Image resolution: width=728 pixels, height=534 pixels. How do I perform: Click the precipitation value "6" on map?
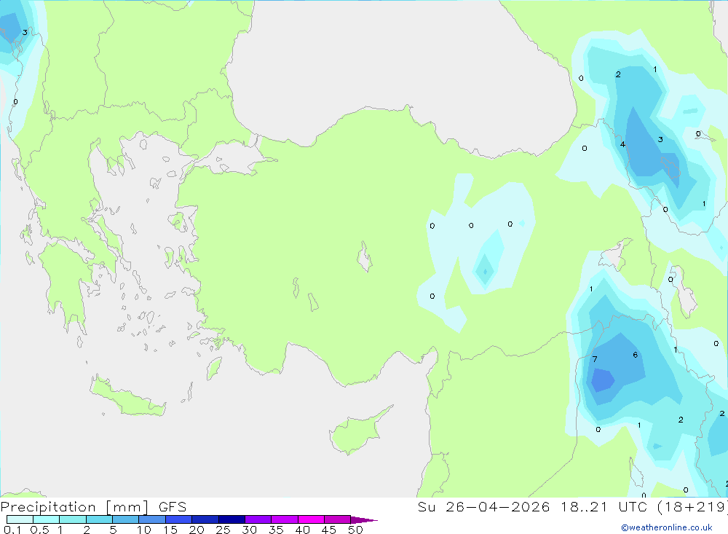pos(635,355)
